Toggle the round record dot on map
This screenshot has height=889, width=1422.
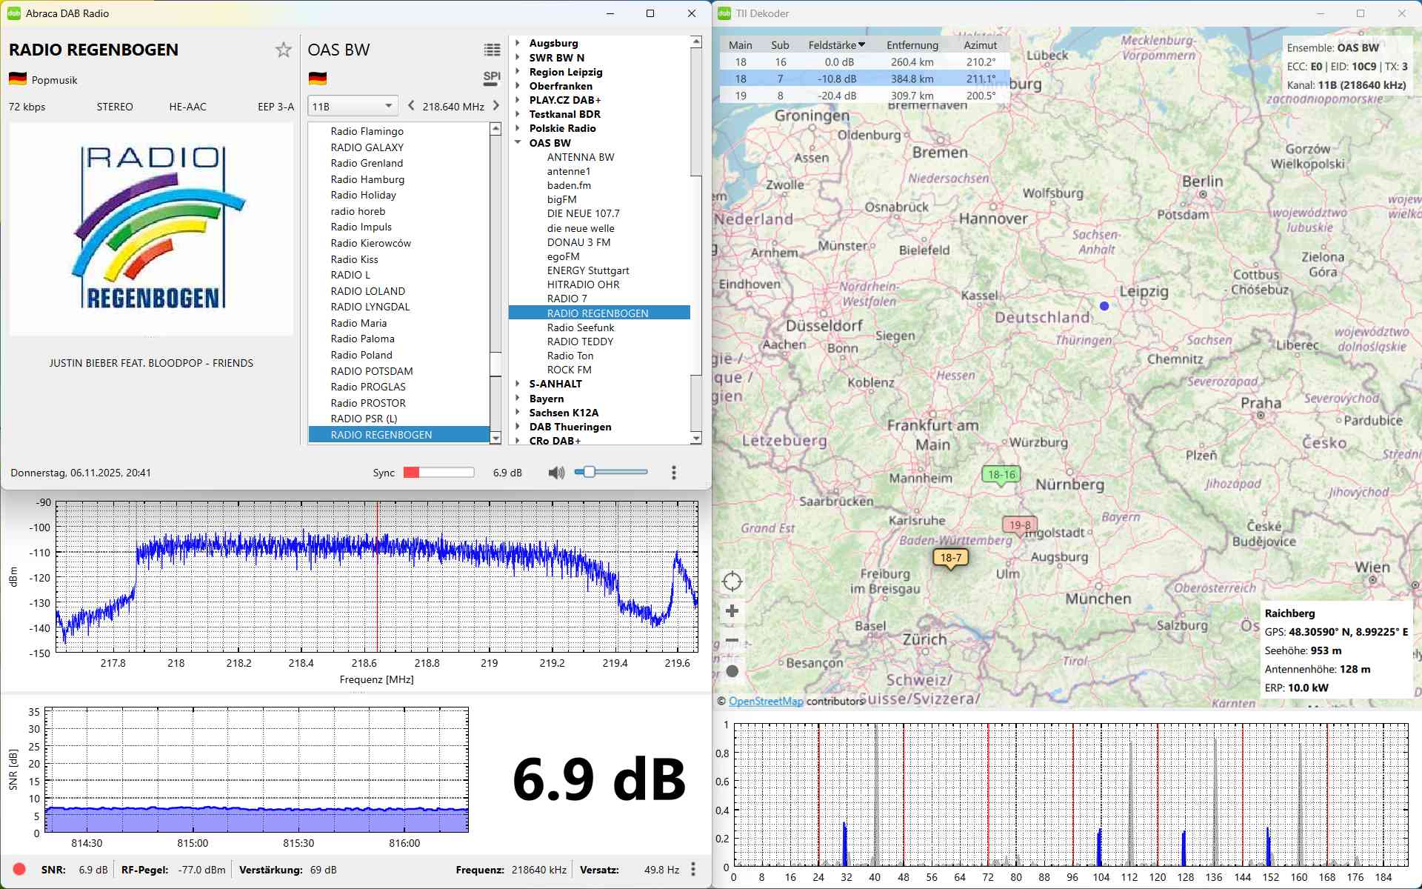point(732,671)
